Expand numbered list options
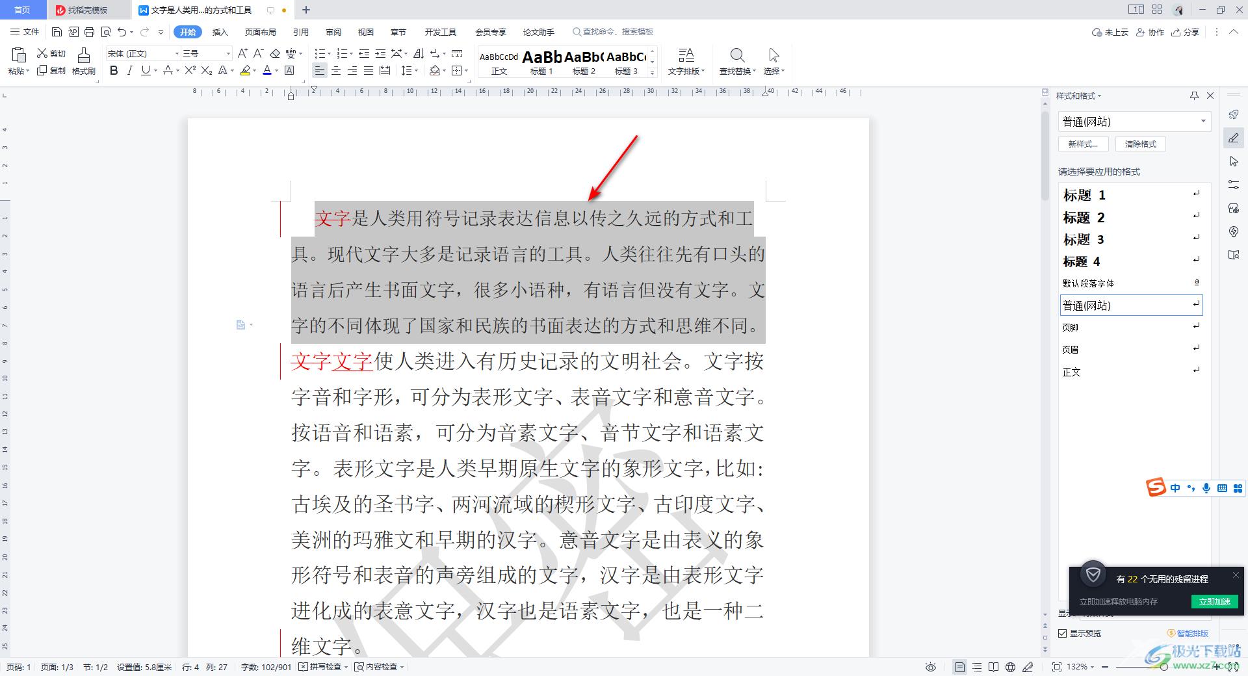The width and height of the screenshot is (1248, 676). pyautogui.click(x=351, y=54)
